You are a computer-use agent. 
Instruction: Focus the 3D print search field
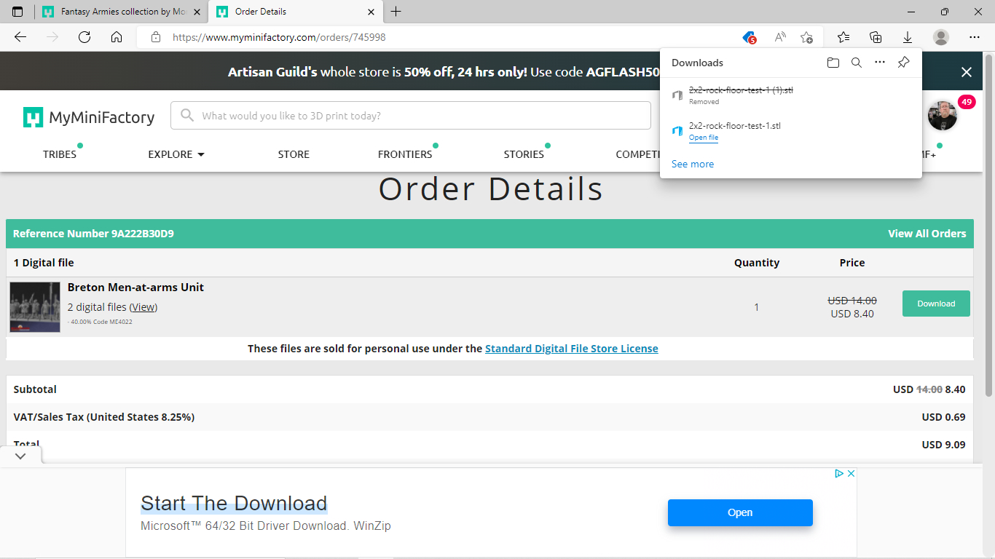pos(411,116)
